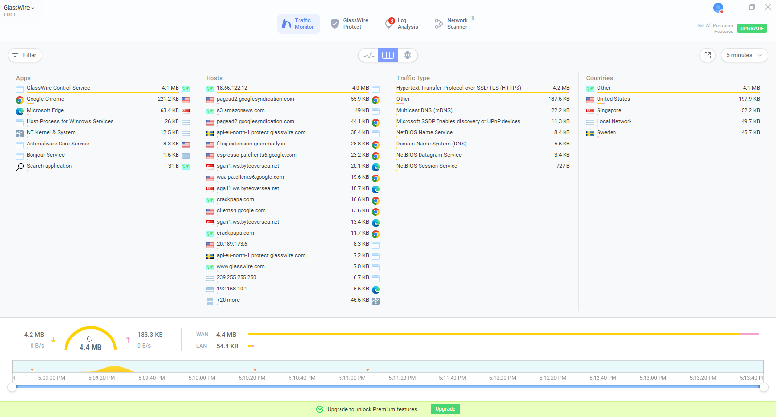Click Chrome icon beside f-log-extension.grammarly.io
776x417 pixels.
coord(376,145)
